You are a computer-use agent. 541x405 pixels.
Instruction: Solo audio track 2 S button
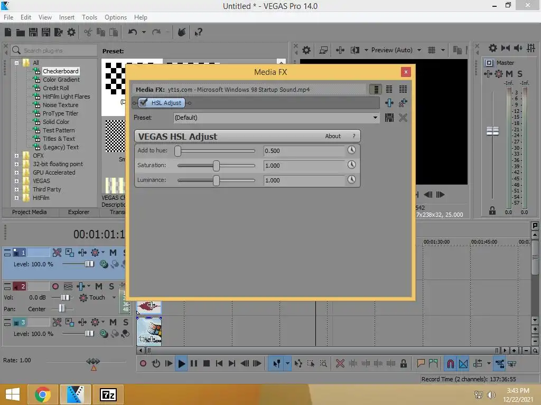click(111, 286)
